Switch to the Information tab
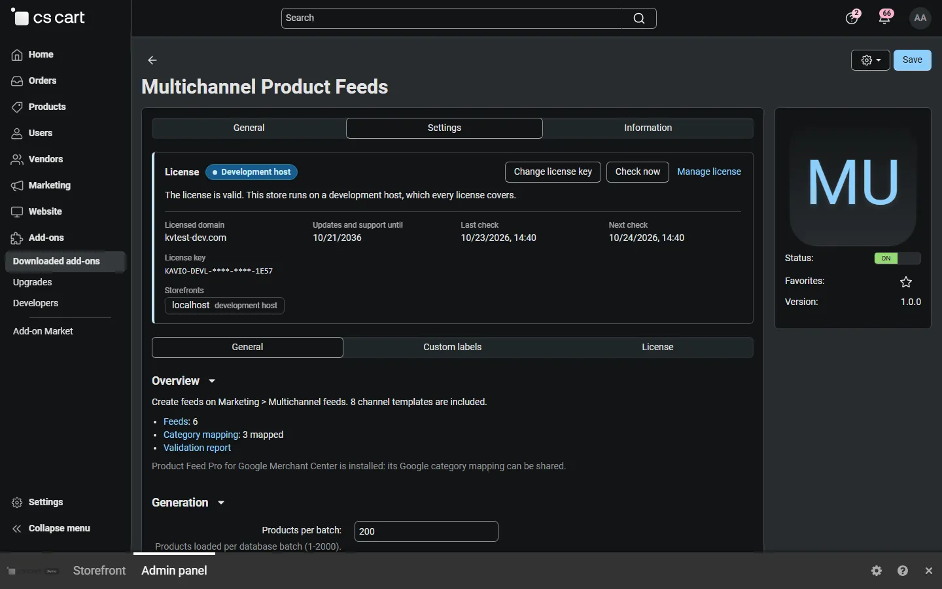Viewport: 942px width, 589px height. point(648,128)
